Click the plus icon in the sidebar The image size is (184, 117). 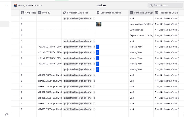click(x=7, y=5)
